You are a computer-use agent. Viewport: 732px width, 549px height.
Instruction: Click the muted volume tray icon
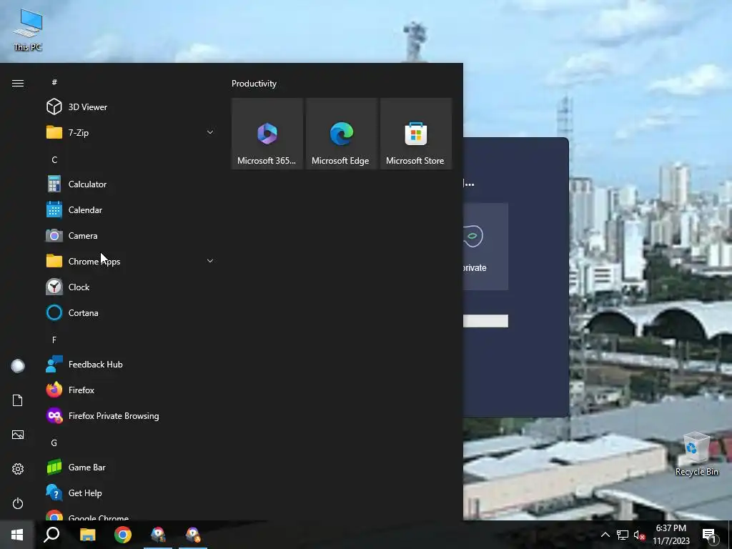coord(639,535)
